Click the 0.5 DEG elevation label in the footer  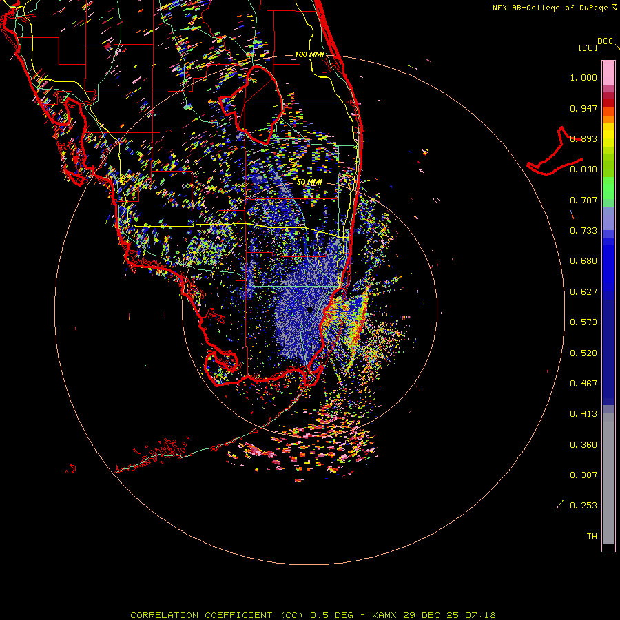click(x=331, y=615)
